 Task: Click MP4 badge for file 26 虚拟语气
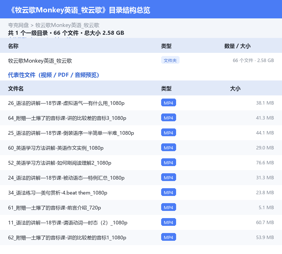click(x=169, y=103)
